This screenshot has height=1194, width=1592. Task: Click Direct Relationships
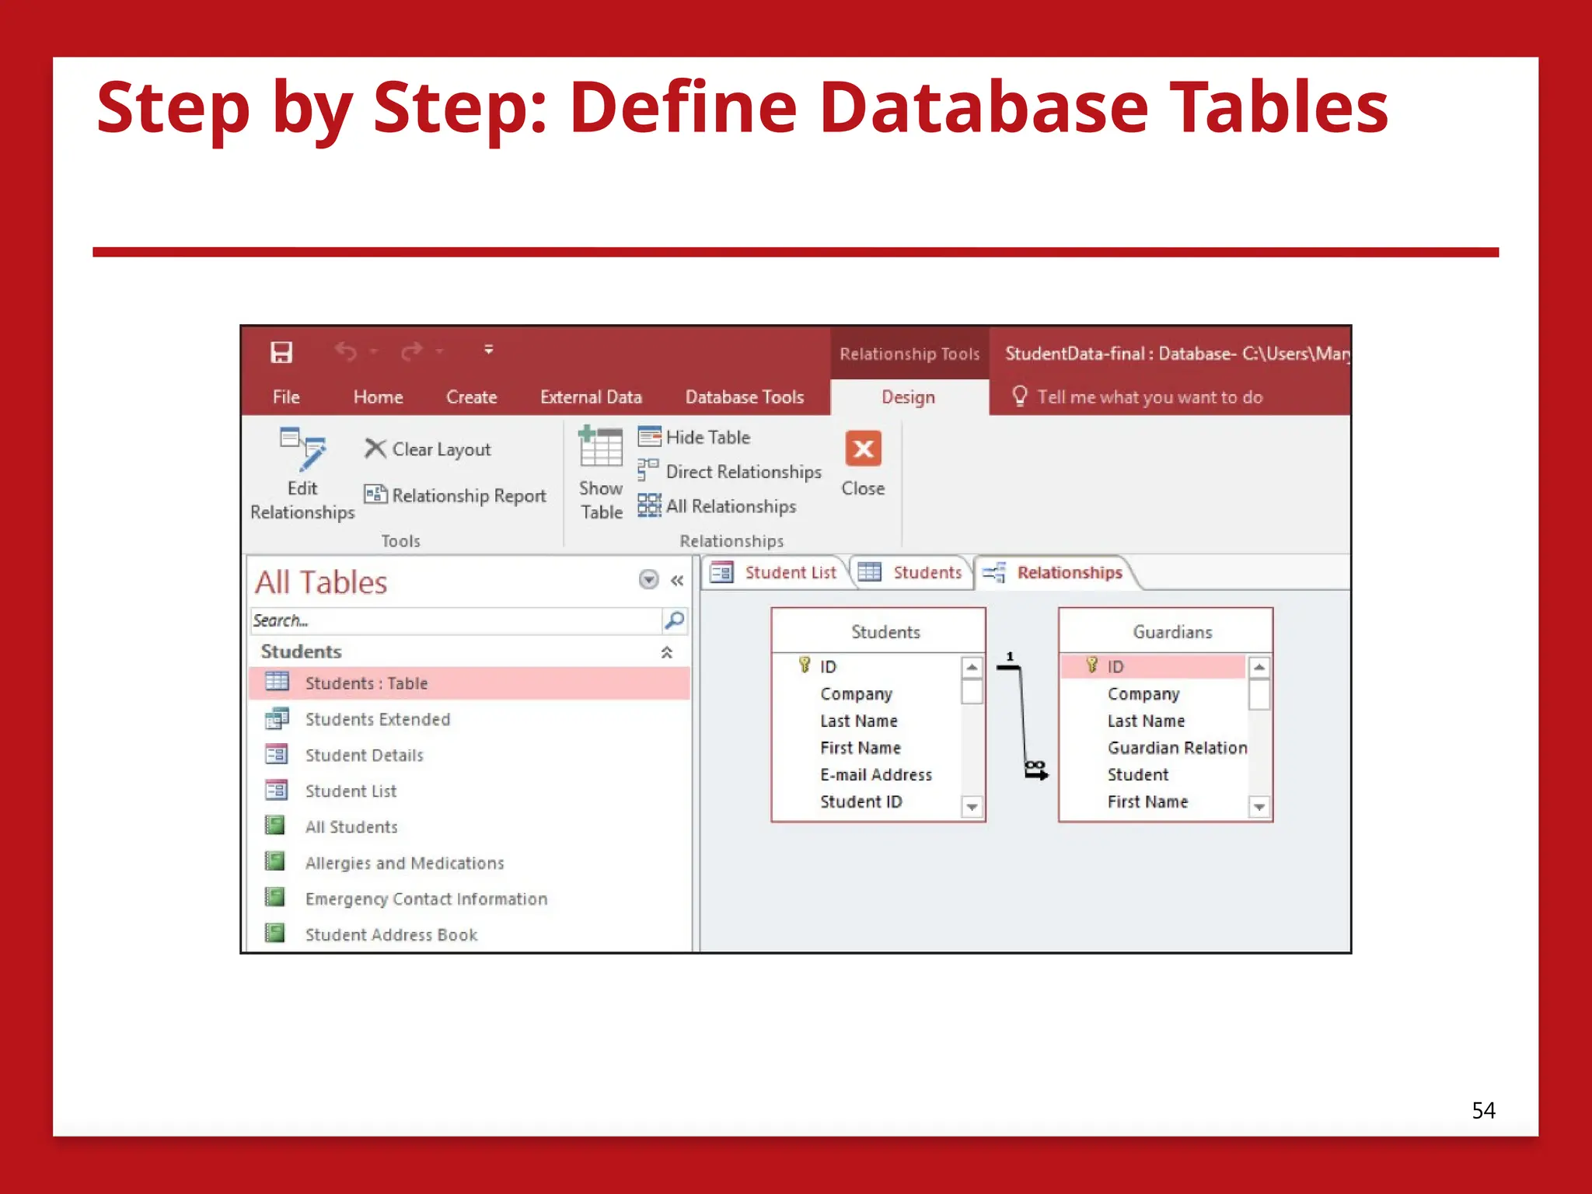coord(729,471)
